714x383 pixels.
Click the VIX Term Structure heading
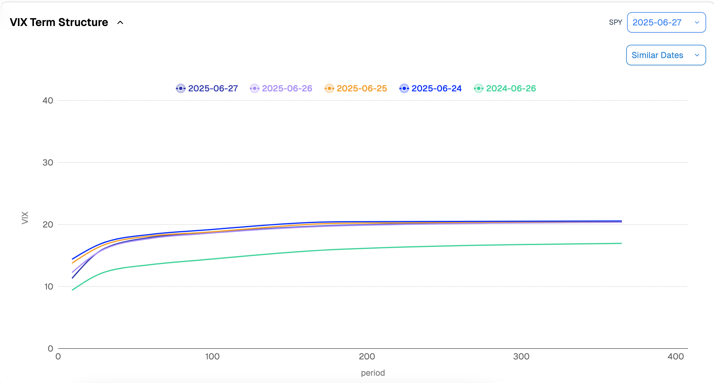click(x=59, y=22)
